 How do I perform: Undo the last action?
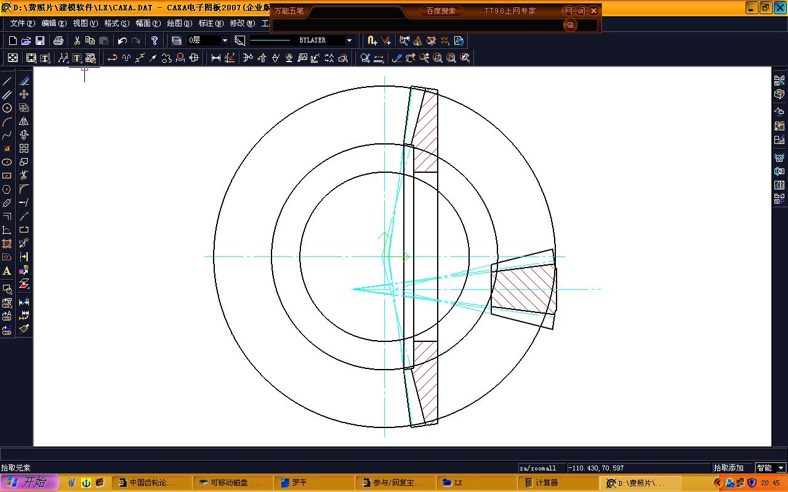[x=123, y=41]
